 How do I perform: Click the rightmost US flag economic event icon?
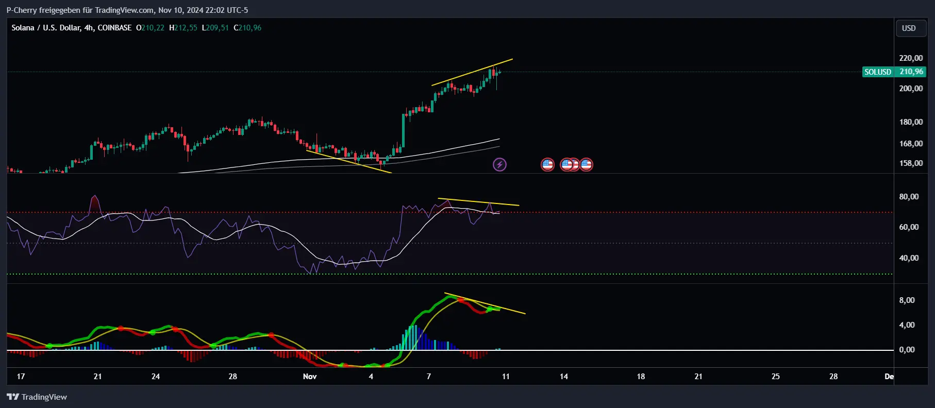[586, 165]
